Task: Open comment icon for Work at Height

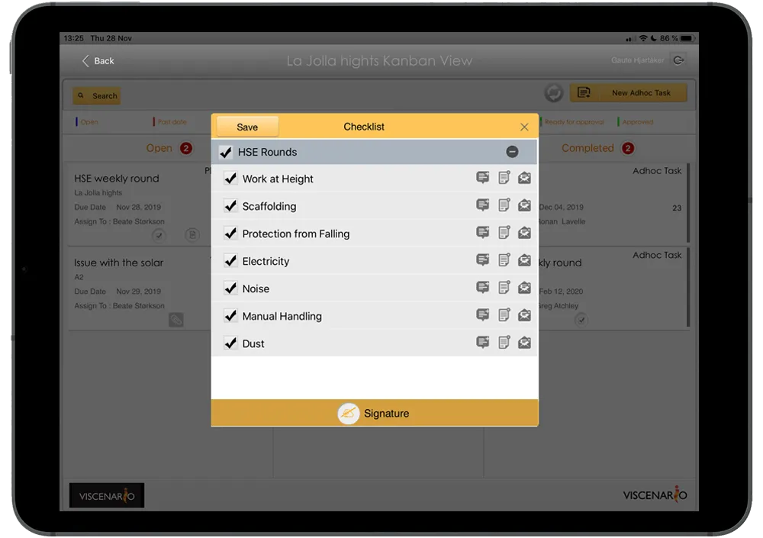Action: (482, 178)
